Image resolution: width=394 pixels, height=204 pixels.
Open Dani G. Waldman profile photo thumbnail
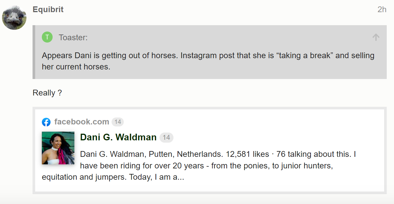(58, 148)
